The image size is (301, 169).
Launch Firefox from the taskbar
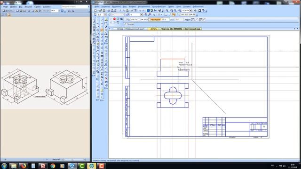[x=24, y=166]
